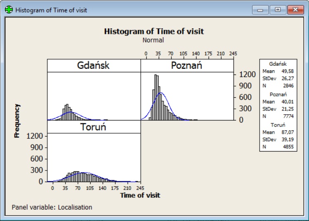Click the histogram bars in the Gdańsk panel
The width and height of the screenshot is (309, 221).
67,111
